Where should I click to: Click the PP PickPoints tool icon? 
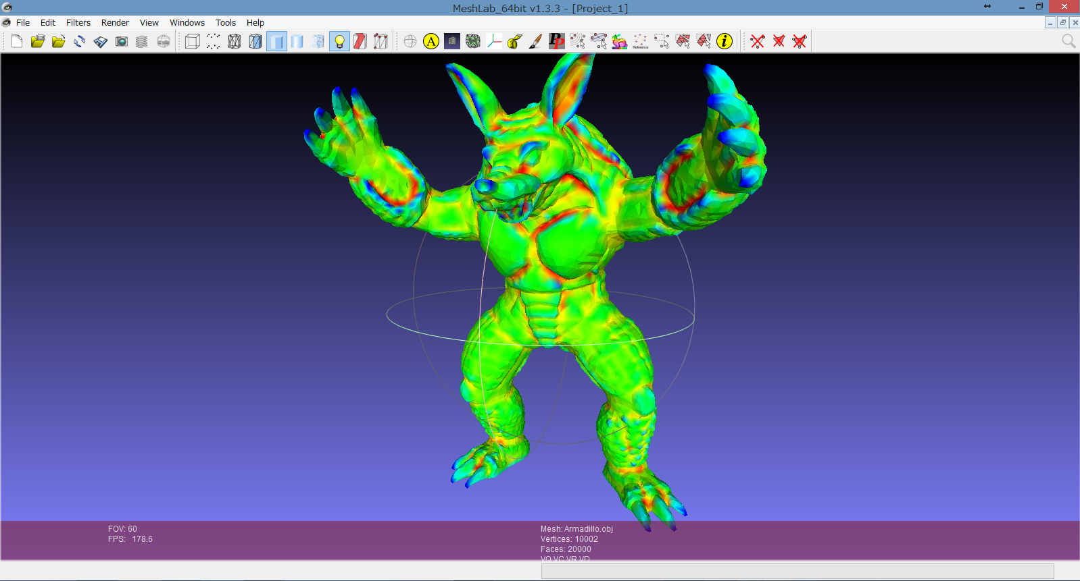tap(557, 41)
